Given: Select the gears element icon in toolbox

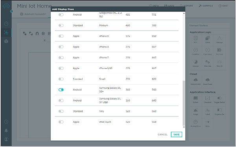Looking at the screenshot, I should (208, 63).
